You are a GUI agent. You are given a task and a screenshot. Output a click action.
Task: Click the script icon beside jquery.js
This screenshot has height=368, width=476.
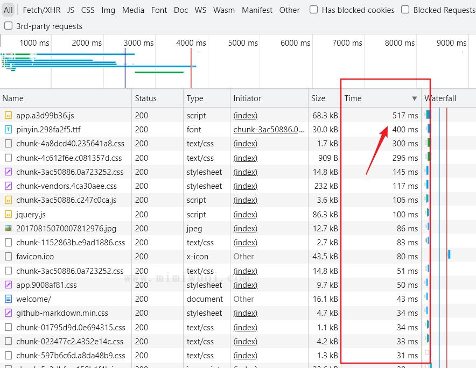(x=8, y=215)
